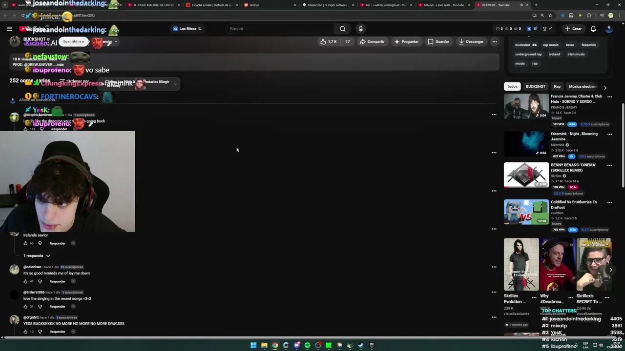Viewport: 625px width, 351px height.
Task: Click the 'fever' tag
Action: click(570, 45)
